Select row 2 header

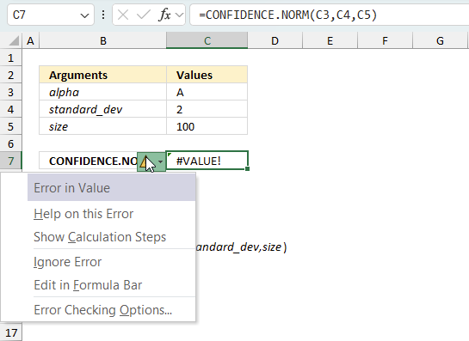tap(11, 75)
